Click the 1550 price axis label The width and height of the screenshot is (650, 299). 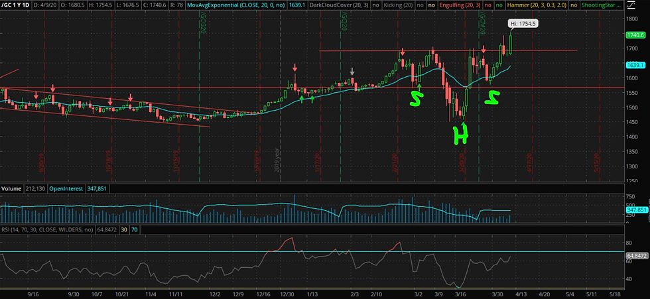[x=632, y=93]
